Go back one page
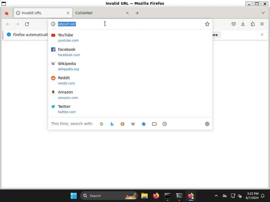270x202 pixels. [x=8, y=24]
